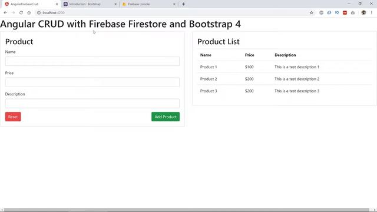
Task: Click into the Description input field
Action: point(92,104)
